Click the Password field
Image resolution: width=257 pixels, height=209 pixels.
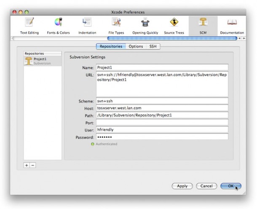(x=162, y=137)
